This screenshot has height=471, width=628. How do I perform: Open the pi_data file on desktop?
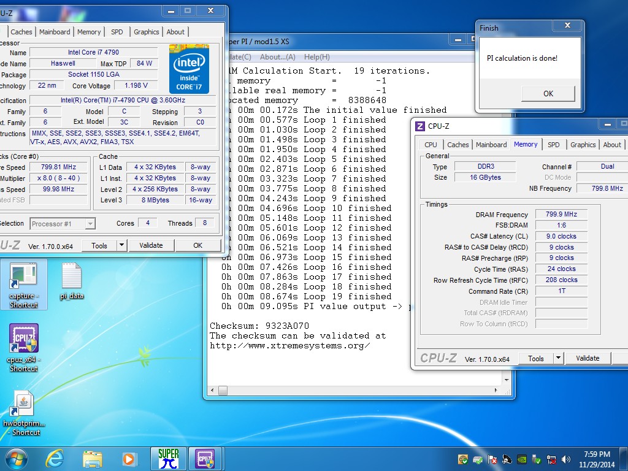[x=72, y=281]
